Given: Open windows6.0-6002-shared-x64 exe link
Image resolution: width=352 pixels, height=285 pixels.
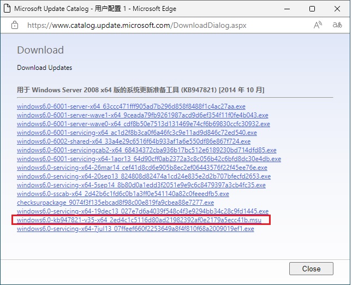Looking at the screenshot, I should tap(134, 141).
